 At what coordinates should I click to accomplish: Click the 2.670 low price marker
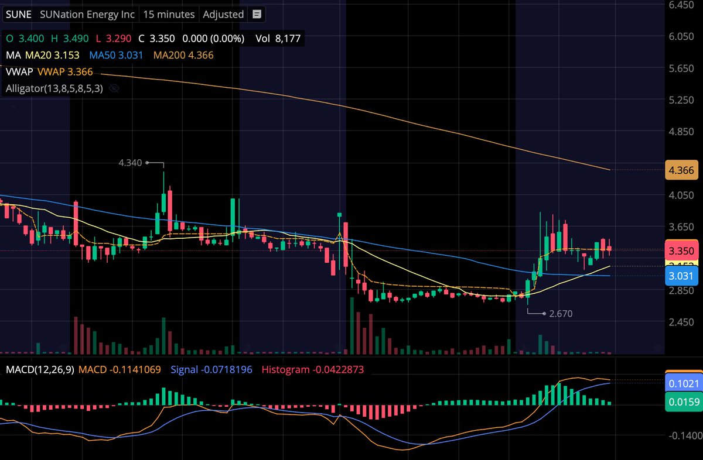pos(561,314)
